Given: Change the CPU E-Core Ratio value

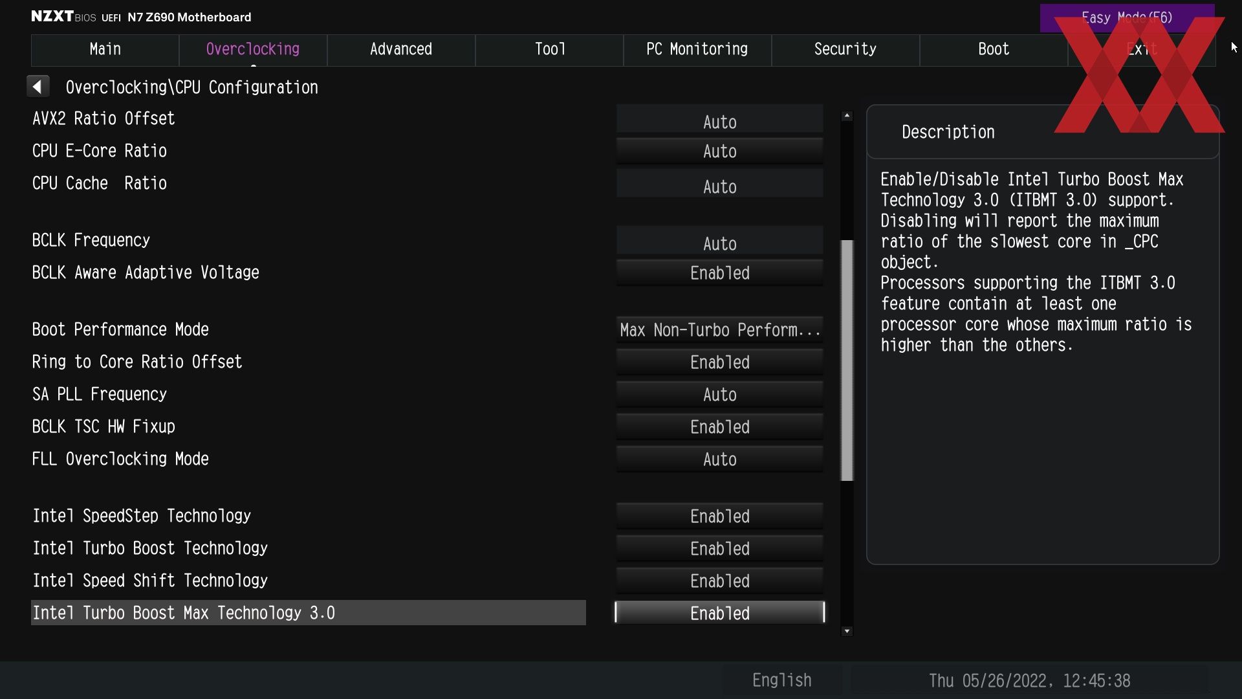Looking at the screenshot, I should (720, 151).
